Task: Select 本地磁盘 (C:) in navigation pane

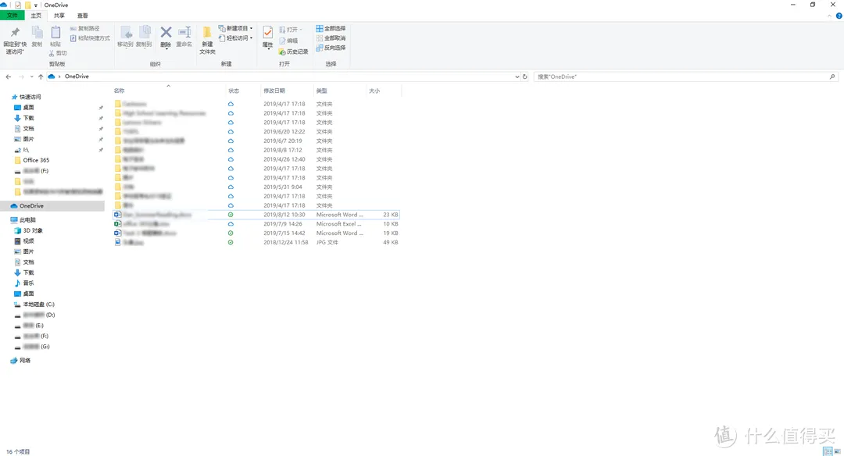Action: 38,305
